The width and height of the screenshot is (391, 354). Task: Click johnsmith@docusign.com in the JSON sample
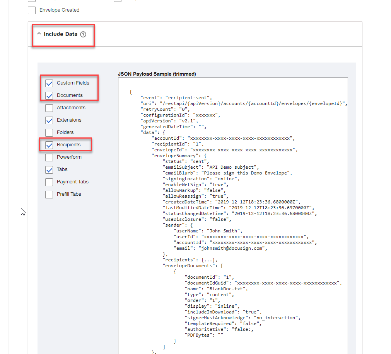click(x=232, y=248)
